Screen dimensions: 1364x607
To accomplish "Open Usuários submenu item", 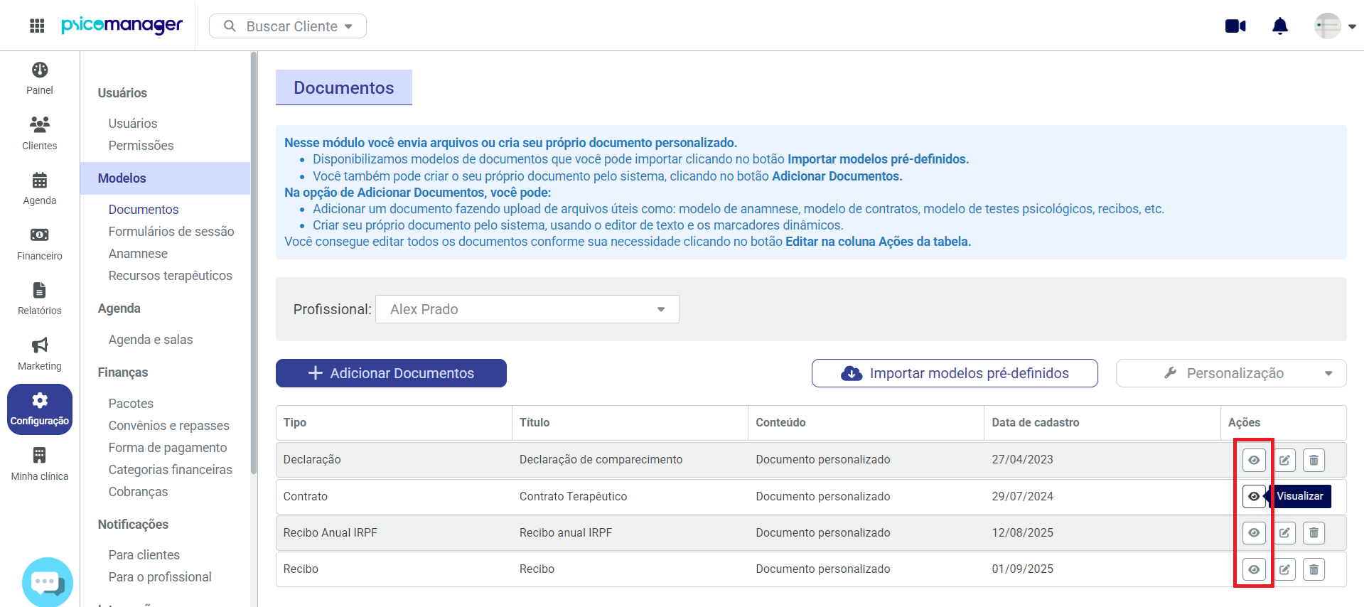I will (x=133, y=124).
